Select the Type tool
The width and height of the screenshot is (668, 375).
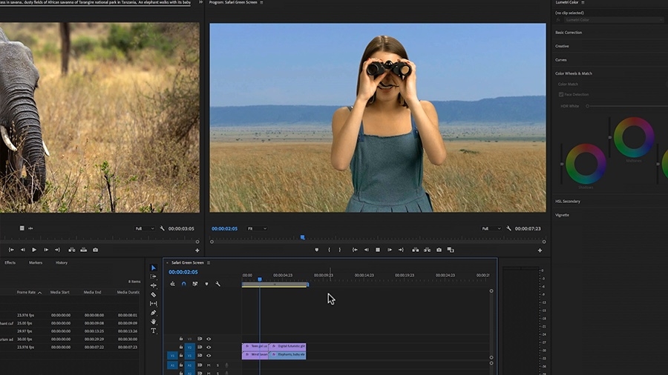154,331
